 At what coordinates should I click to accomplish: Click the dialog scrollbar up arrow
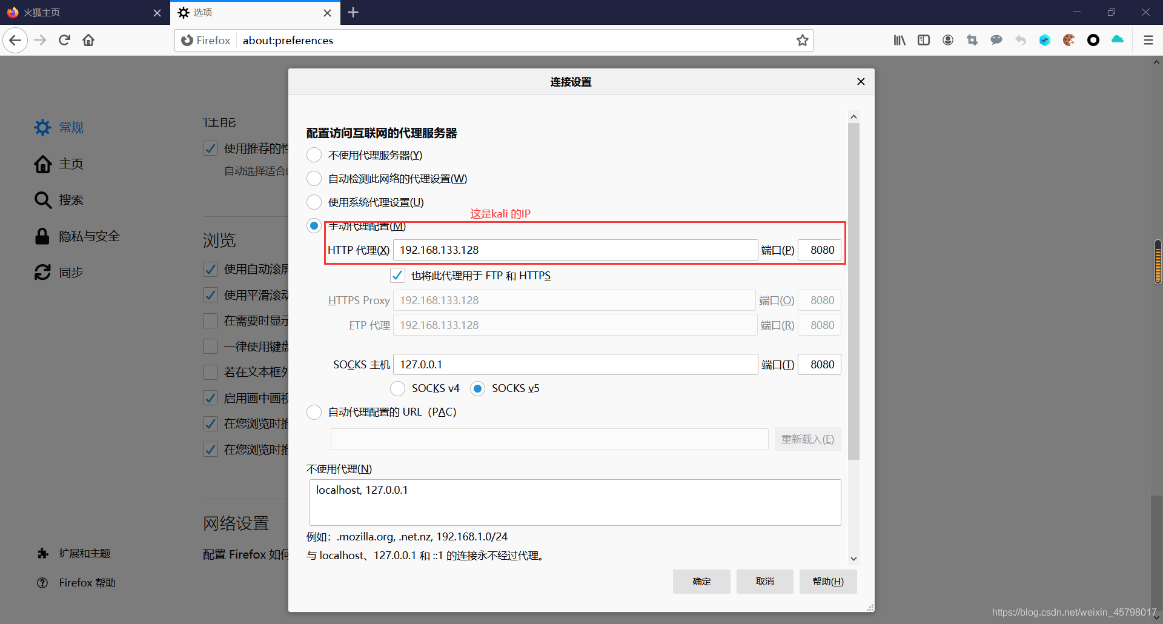click(x=853, y=116)
